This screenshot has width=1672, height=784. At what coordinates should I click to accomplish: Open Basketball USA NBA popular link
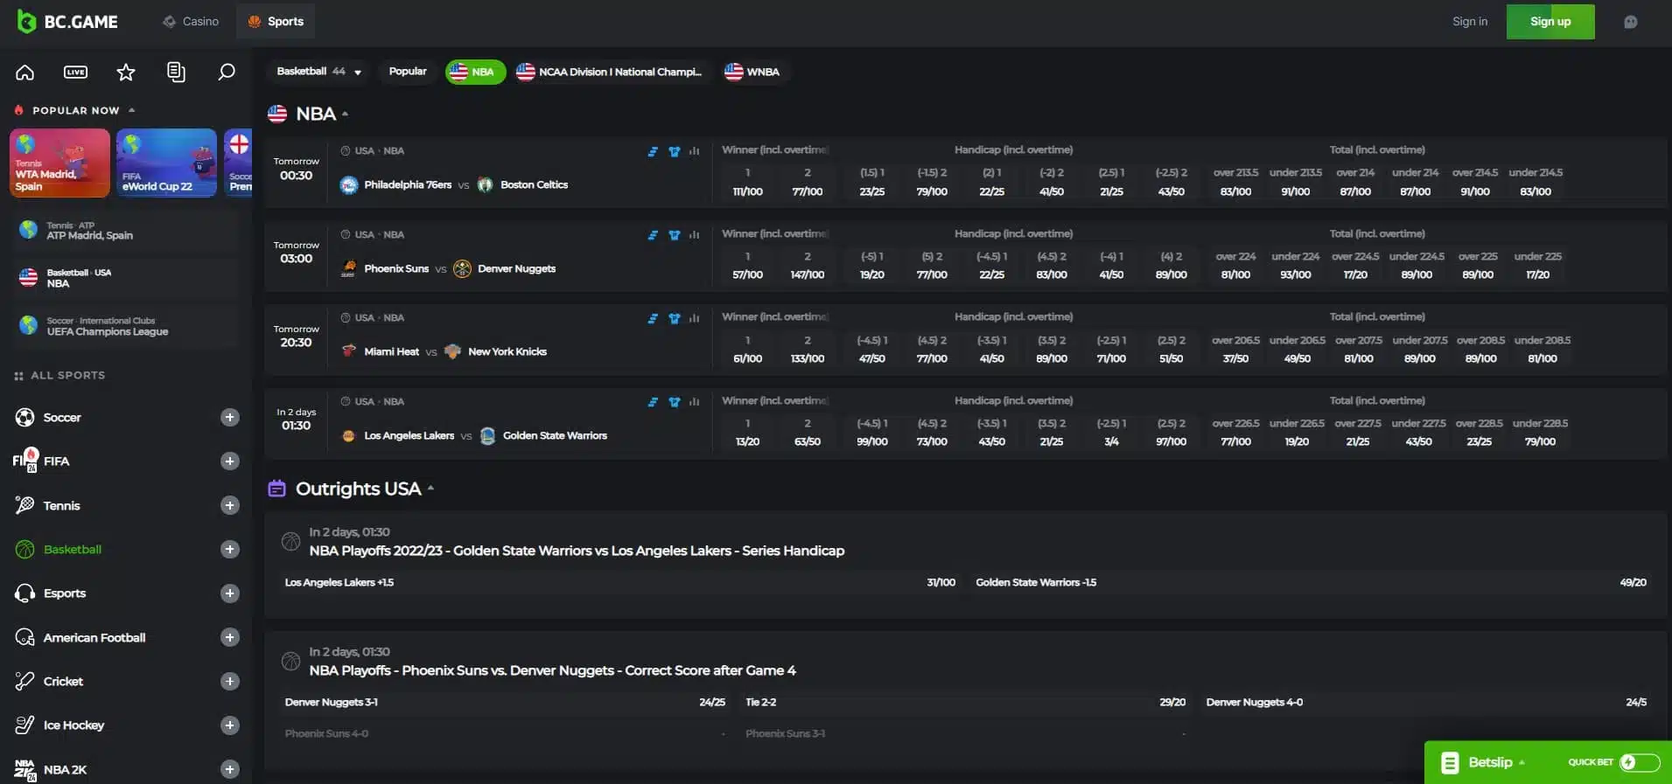pos(124,278)
